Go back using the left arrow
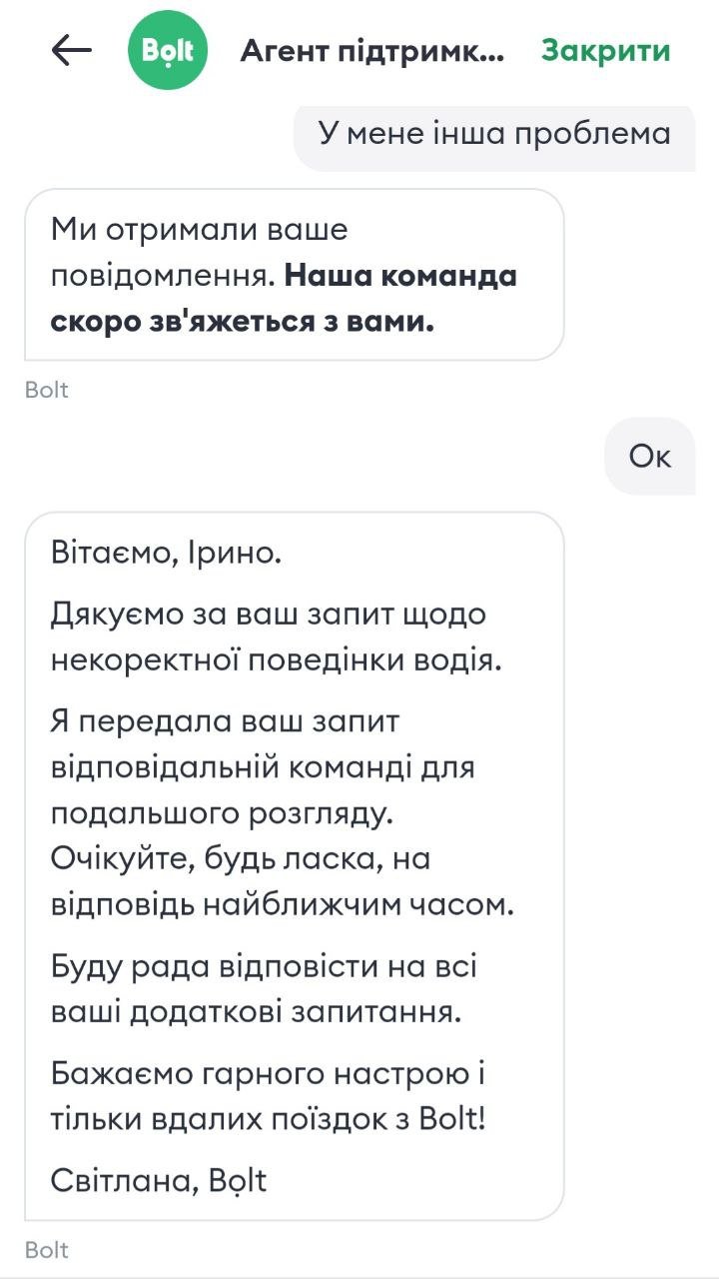The width and height of the screenshot is (719, 1279). (71, 51)
